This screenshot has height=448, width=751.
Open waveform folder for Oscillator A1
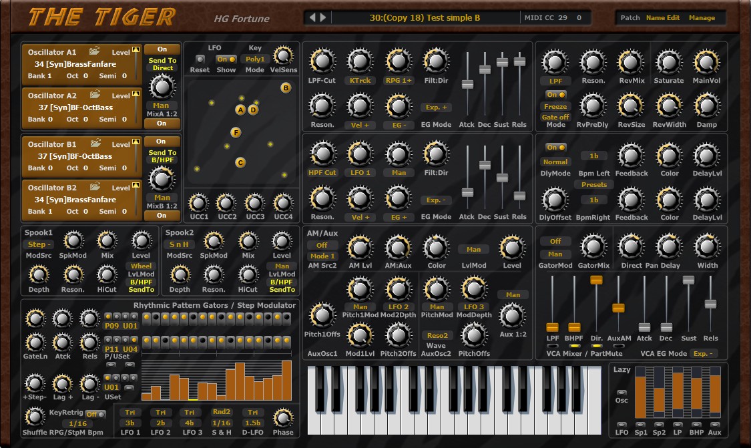point(94,50)
